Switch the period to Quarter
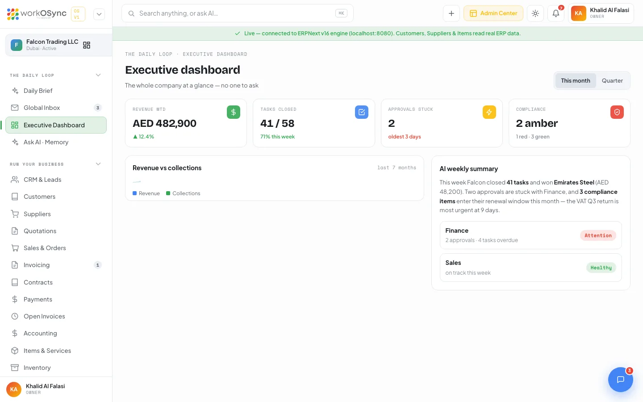The image size is (643, 402). 612,81
